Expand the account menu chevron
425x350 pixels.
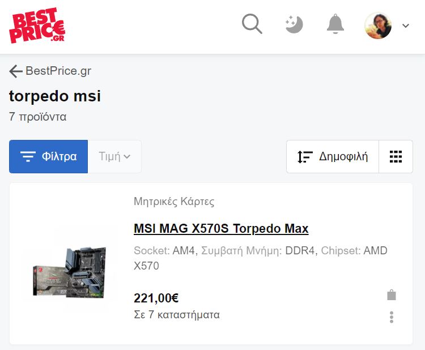pos(406,25)
